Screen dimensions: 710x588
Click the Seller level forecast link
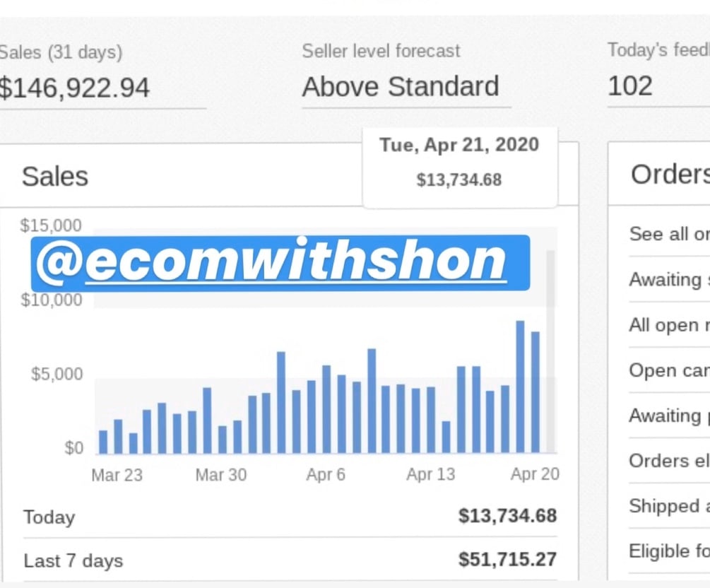click(381, 51)
